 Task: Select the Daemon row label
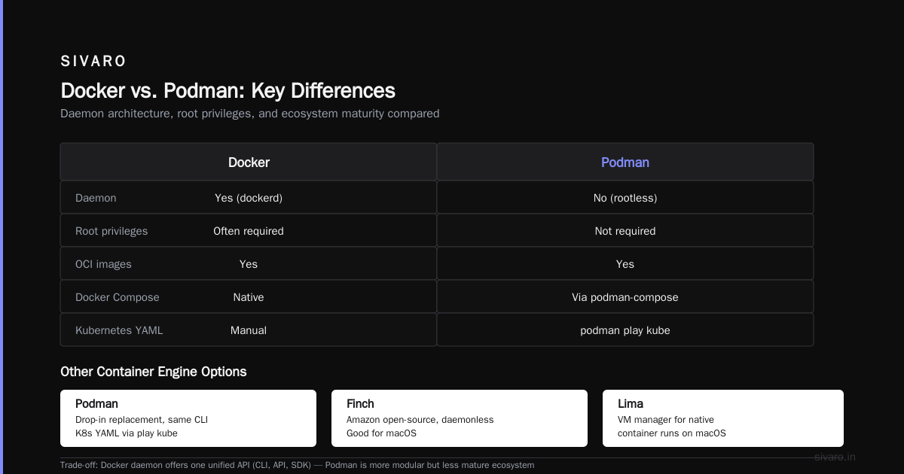pyautogui.click(x=96, y=198)
